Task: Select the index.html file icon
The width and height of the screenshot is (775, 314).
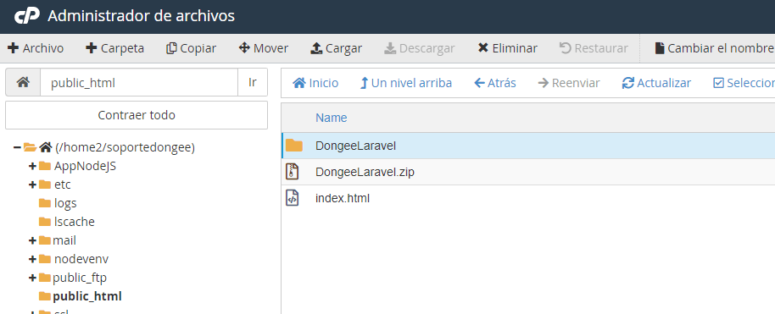Action: (293, 198)
